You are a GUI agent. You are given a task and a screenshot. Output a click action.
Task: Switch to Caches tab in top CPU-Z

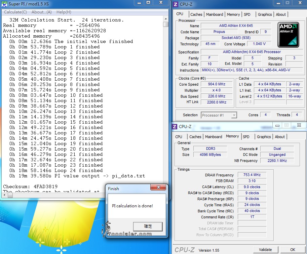196,14
